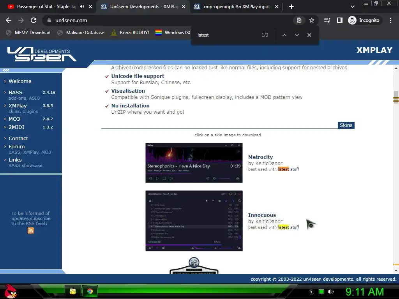Switch to the xmp-openmpt tab

pos(236,7)
